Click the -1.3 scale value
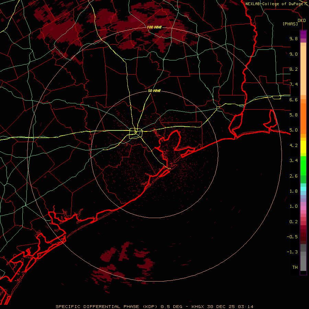This screenshot has width=309, height=309. click(x=292, y=252)
